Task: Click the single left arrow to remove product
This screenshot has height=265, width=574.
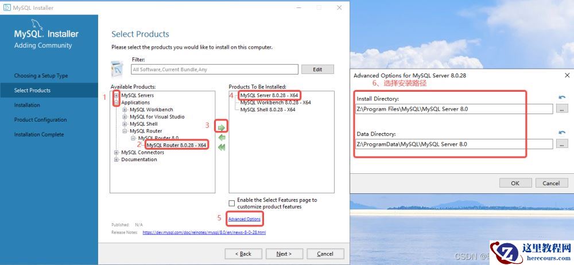Action: [x=222, y=138]
